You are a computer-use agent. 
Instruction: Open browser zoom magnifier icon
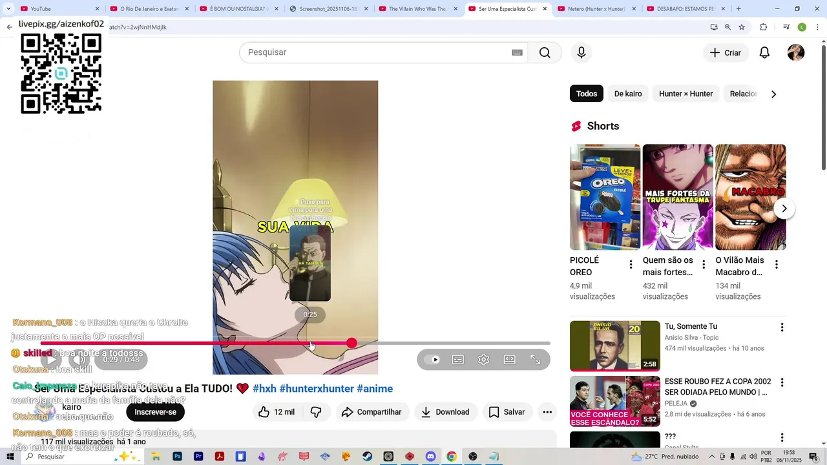coord(728,27)
